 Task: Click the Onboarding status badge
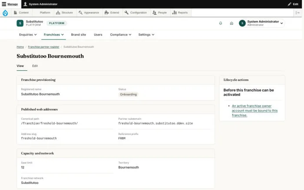[128, 94]
